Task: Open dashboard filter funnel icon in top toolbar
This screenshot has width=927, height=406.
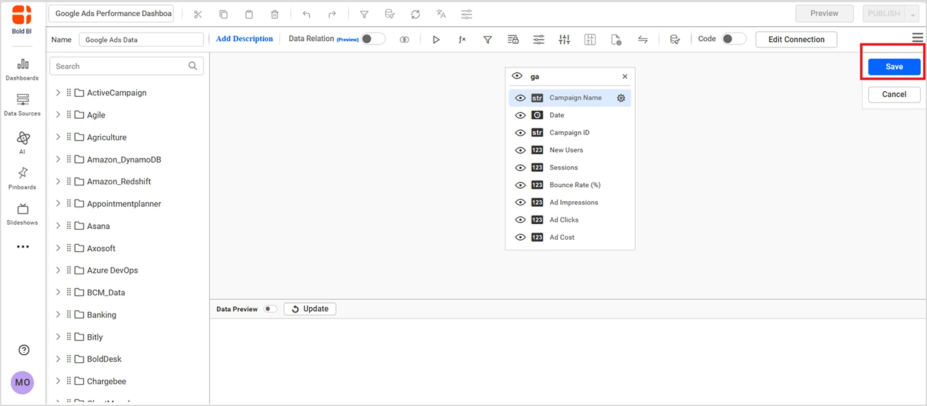Action: coord(364,14)
